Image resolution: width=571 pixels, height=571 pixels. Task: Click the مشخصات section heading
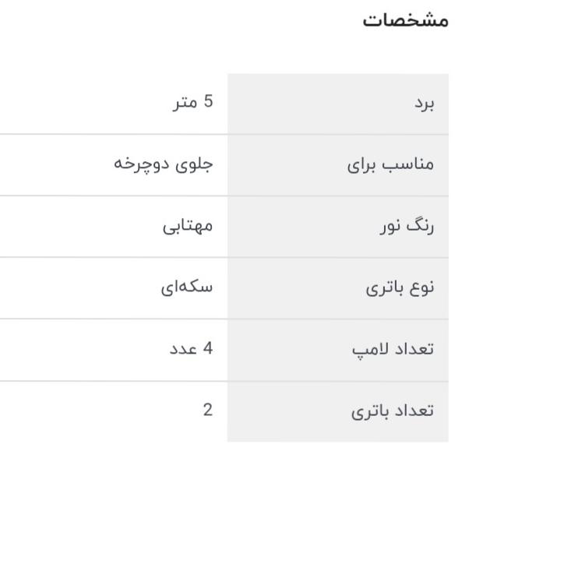405,19
